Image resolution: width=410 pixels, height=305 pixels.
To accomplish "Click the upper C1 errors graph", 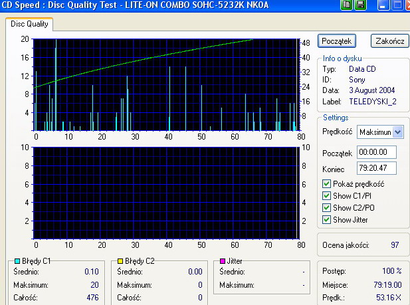I will click(167, 85).
